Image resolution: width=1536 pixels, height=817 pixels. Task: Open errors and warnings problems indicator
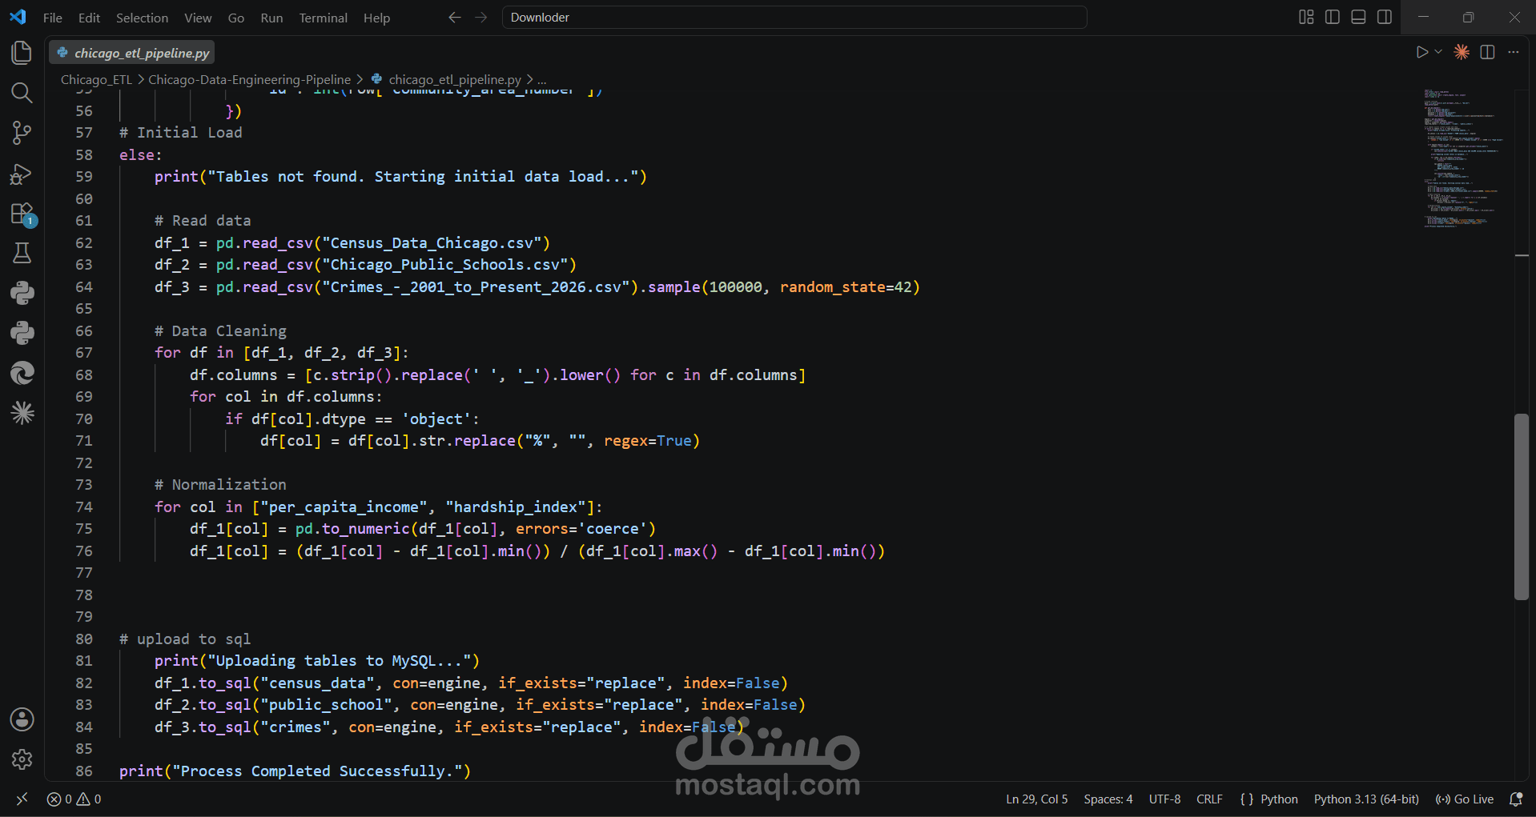(74, 799)
